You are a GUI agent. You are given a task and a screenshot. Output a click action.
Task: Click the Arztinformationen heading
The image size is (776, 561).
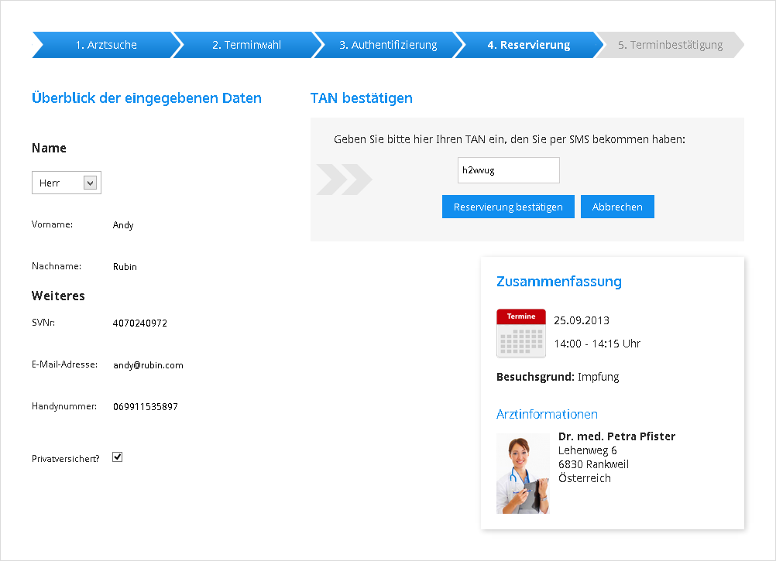[547, 415]
